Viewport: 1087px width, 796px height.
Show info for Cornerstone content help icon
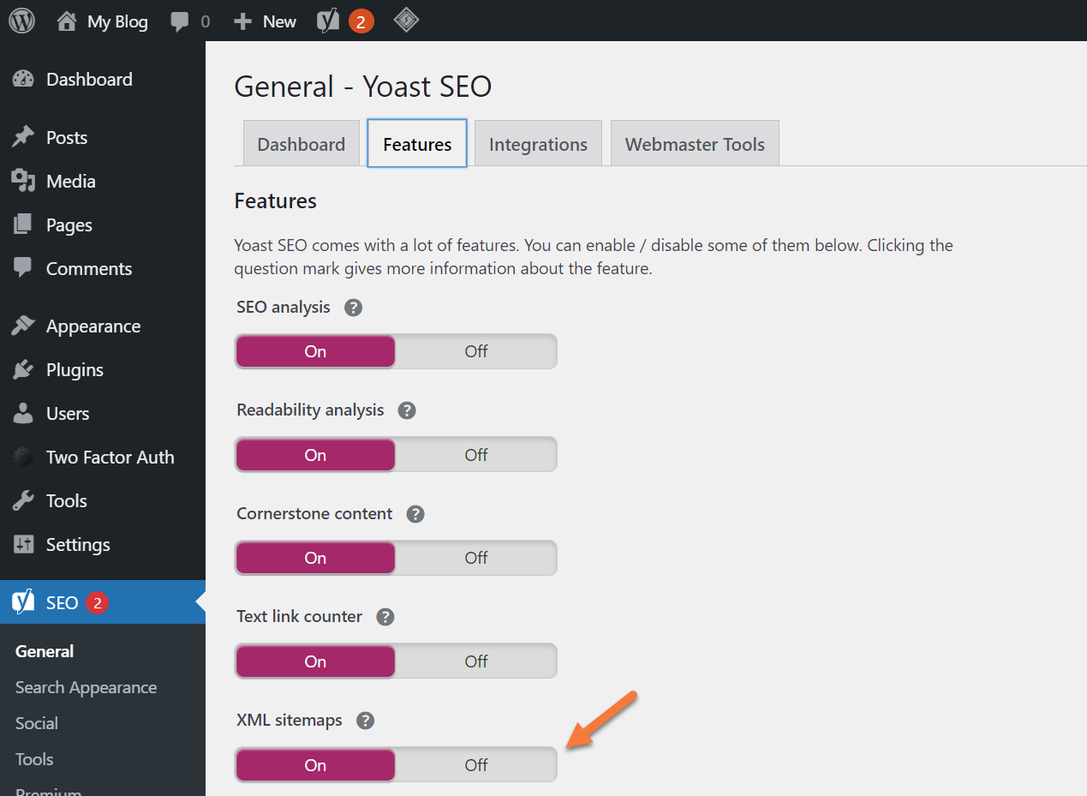pyautogui.click(x=415, y=514)
